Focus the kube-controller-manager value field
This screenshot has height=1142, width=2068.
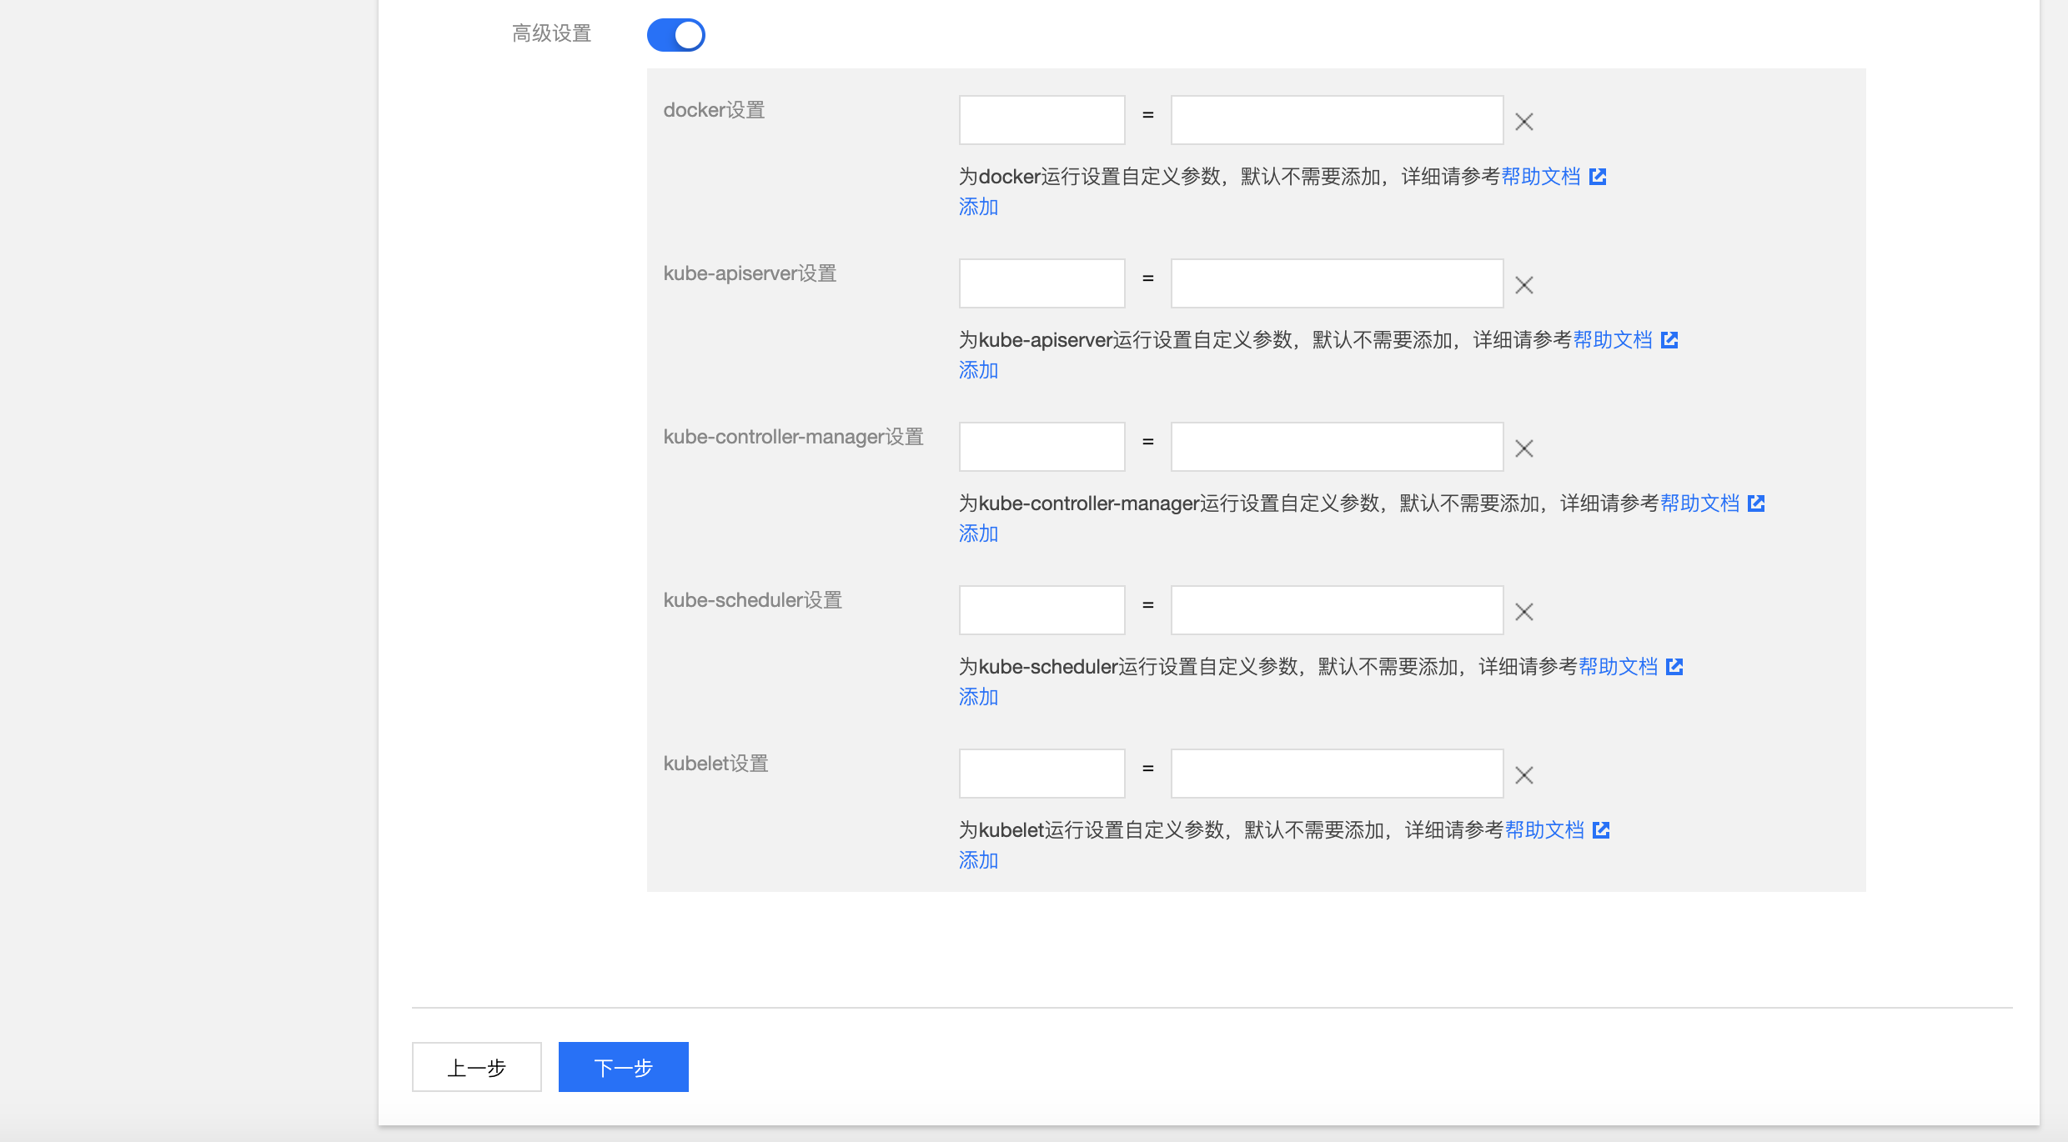tap(1337, 447)
